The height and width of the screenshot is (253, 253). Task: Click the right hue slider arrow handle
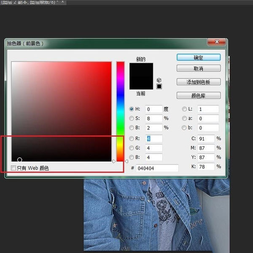[x=126, y=161]
